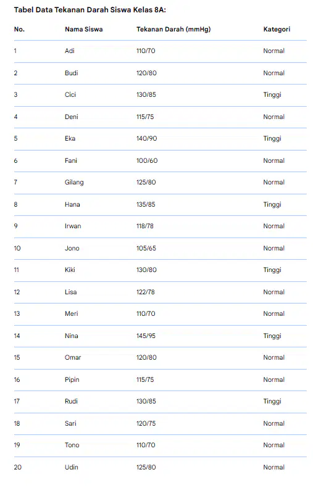Click the No. column header
The image size is (313, 488).
click(x=19, y=29)
